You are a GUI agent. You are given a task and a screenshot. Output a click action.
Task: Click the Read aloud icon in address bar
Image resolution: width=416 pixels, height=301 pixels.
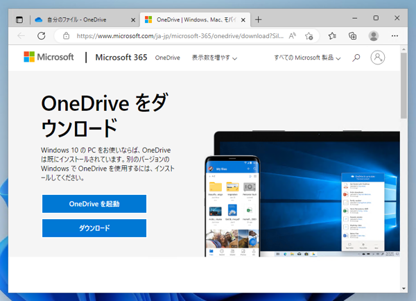click(293, 36)
